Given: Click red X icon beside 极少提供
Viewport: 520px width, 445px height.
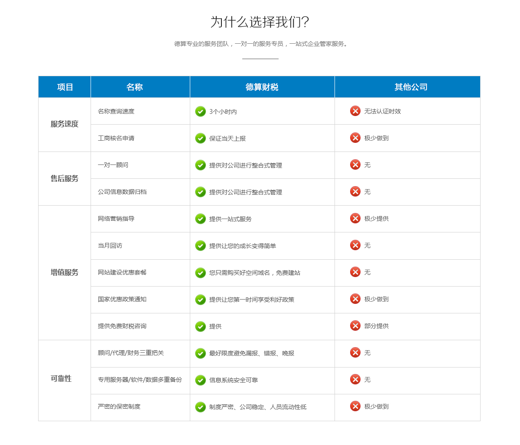Looking at the screenshot, I should (355, 218).
